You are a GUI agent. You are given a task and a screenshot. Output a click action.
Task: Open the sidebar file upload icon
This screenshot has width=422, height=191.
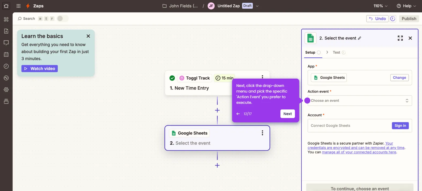(6, 31)
